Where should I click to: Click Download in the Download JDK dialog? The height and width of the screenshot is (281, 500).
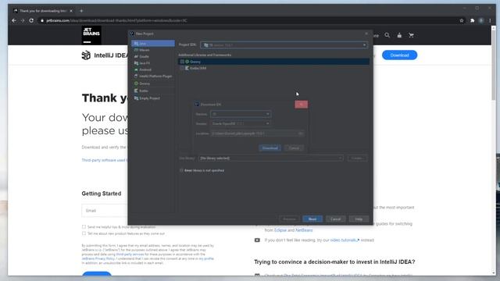tap(270, 148)
